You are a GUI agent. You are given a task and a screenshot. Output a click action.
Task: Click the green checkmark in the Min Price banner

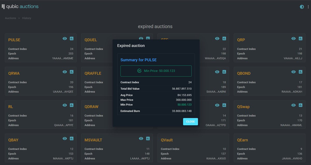tap(139, 70)
